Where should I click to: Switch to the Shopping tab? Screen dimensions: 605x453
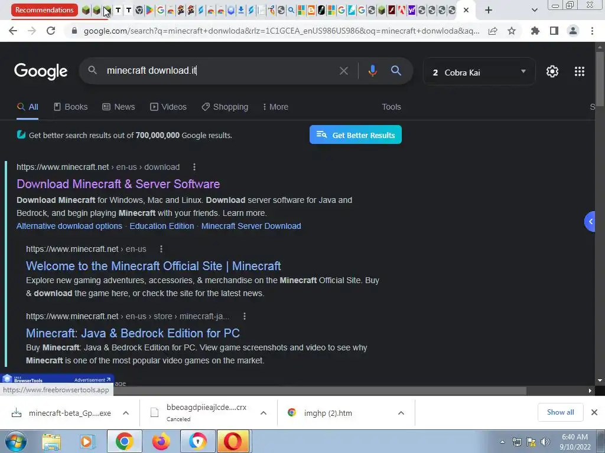[225, 107]
